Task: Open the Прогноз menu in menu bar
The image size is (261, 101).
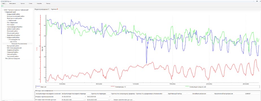Action: [x=22, y=3]
